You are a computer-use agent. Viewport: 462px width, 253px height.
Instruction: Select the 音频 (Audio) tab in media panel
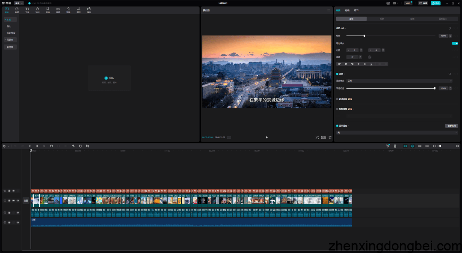(17, 10)
